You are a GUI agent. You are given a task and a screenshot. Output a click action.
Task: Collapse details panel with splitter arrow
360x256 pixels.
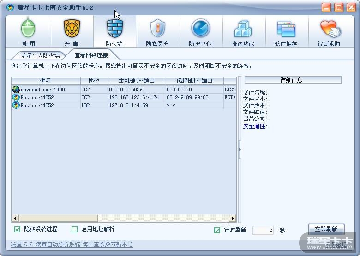[x=240, y=149]
